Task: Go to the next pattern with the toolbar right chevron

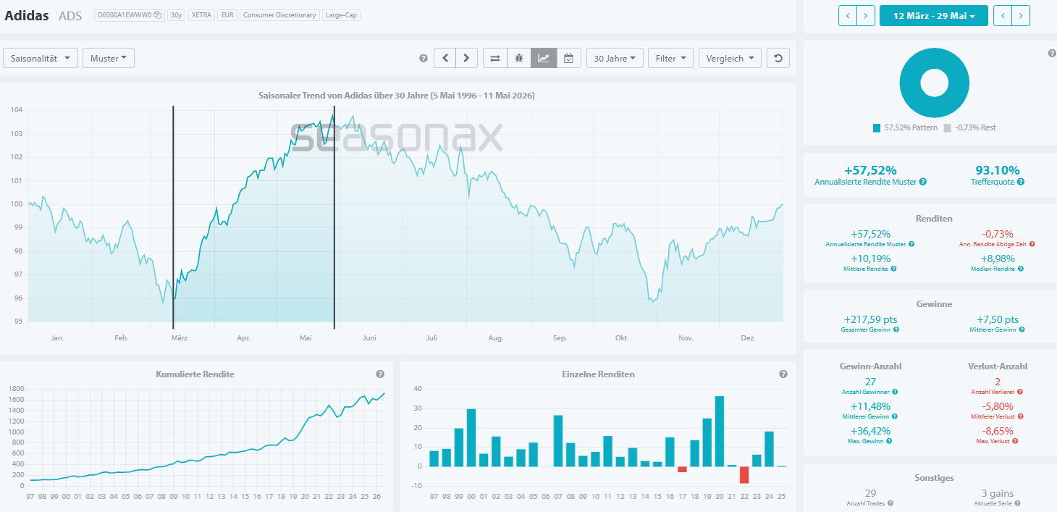Action: (x=466, y=58)
